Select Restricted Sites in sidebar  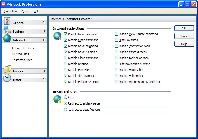point(22,60)
